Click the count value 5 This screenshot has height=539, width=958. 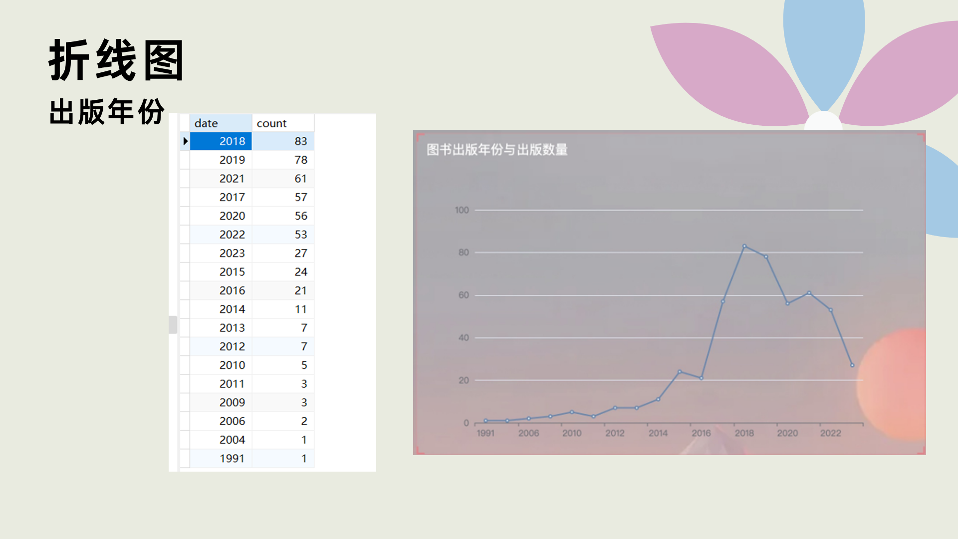283,365
